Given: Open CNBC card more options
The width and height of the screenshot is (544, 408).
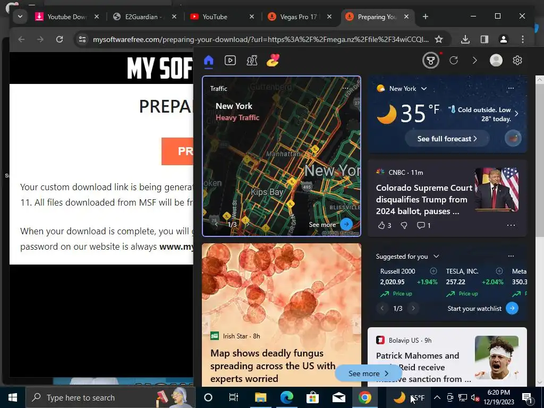Looking at the screenshot, I should [x=511, y=225].
